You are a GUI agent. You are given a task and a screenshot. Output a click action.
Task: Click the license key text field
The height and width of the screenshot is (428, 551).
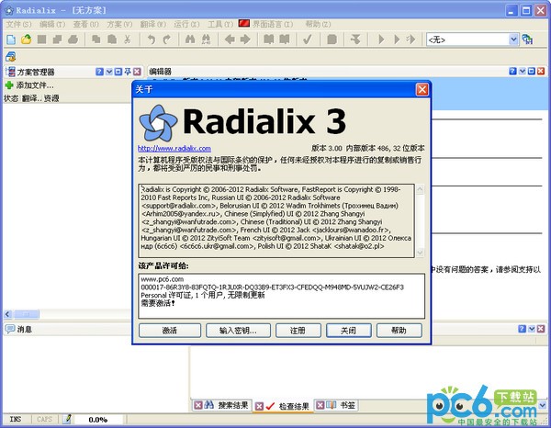pos(282,297)
